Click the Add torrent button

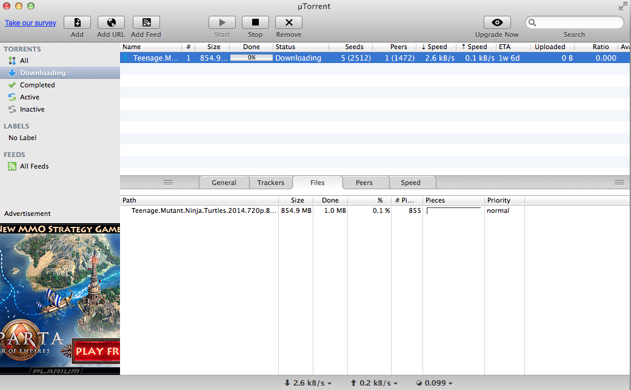pos(77,22)
